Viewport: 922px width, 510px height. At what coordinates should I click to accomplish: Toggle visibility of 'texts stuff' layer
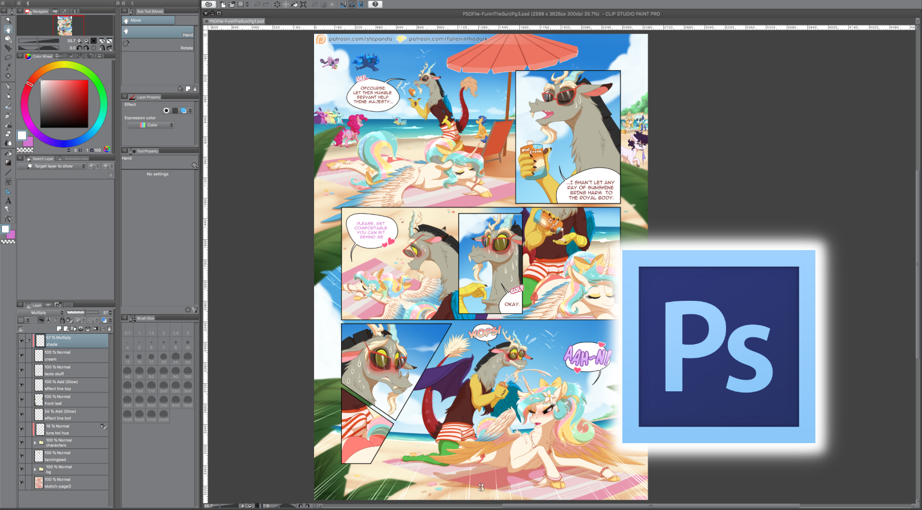click(x=21, y=371)
